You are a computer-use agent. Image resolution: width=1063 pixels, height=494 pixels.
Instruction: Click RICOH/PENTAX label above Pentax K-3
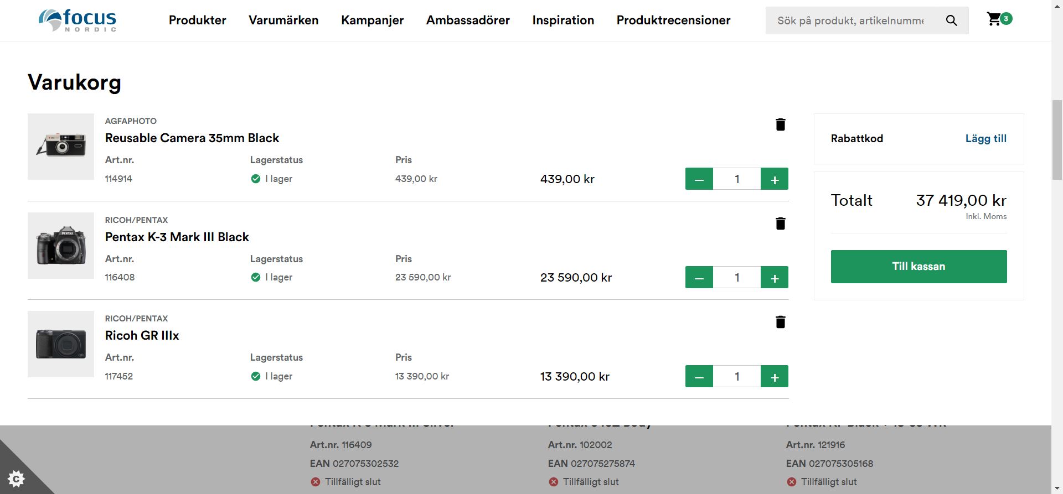point(136,220)
